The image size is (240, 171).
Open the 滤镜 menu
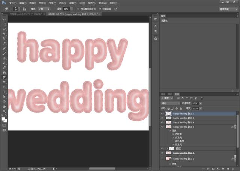pyautogui.click(x=73, y=3)
